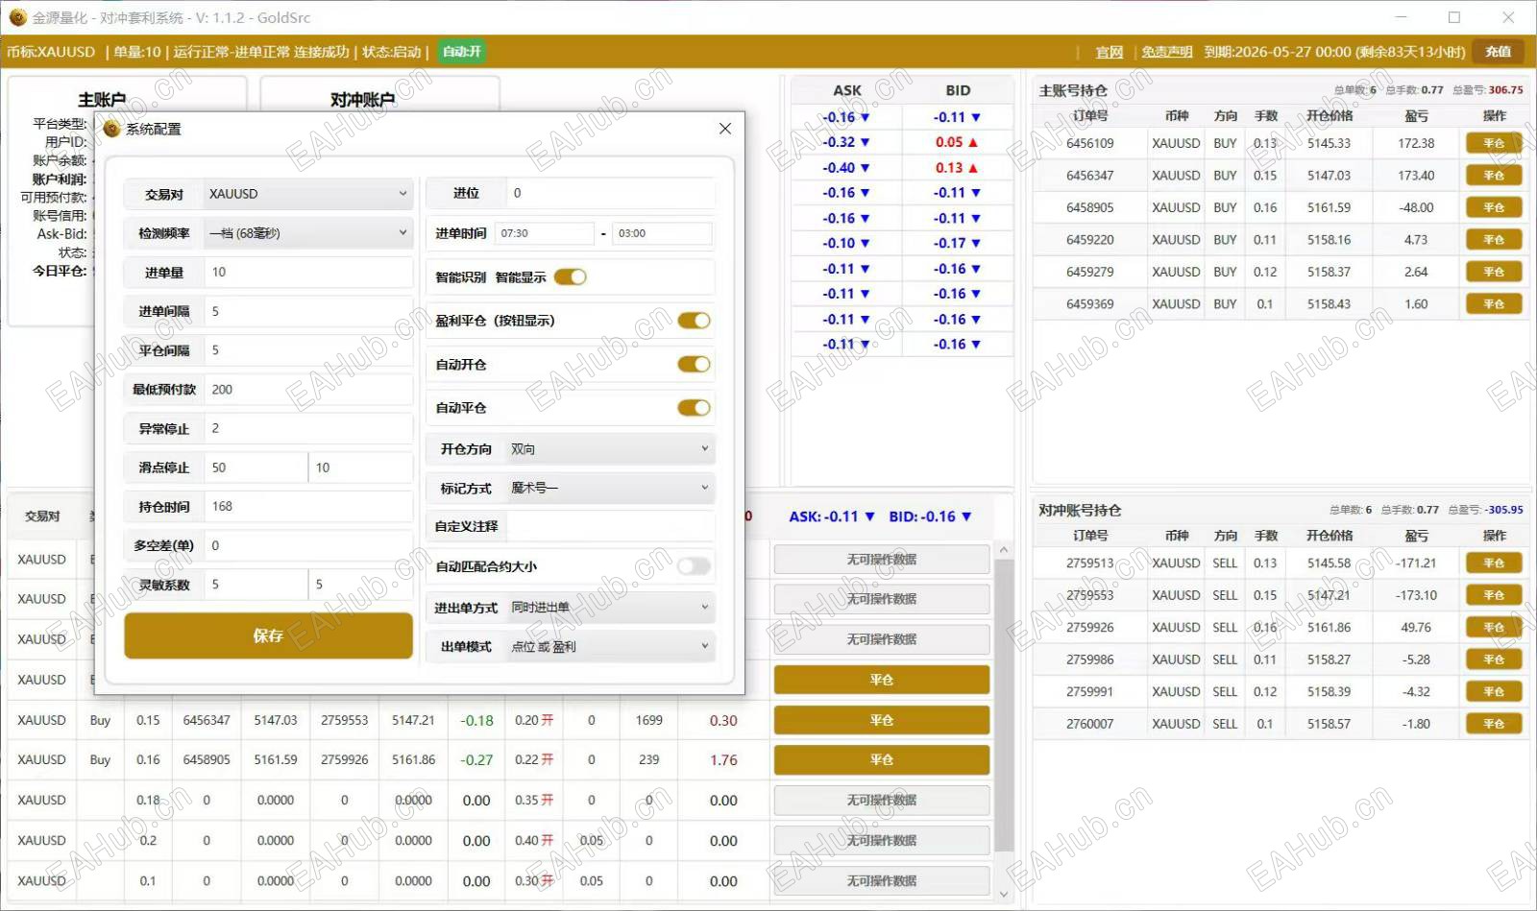Image resolution: width=1537 pixels, height=911 pixels.
Task: Enable the 自动匹配合约大小 switch
Action: pyautogui.click(x=694, y=566)
